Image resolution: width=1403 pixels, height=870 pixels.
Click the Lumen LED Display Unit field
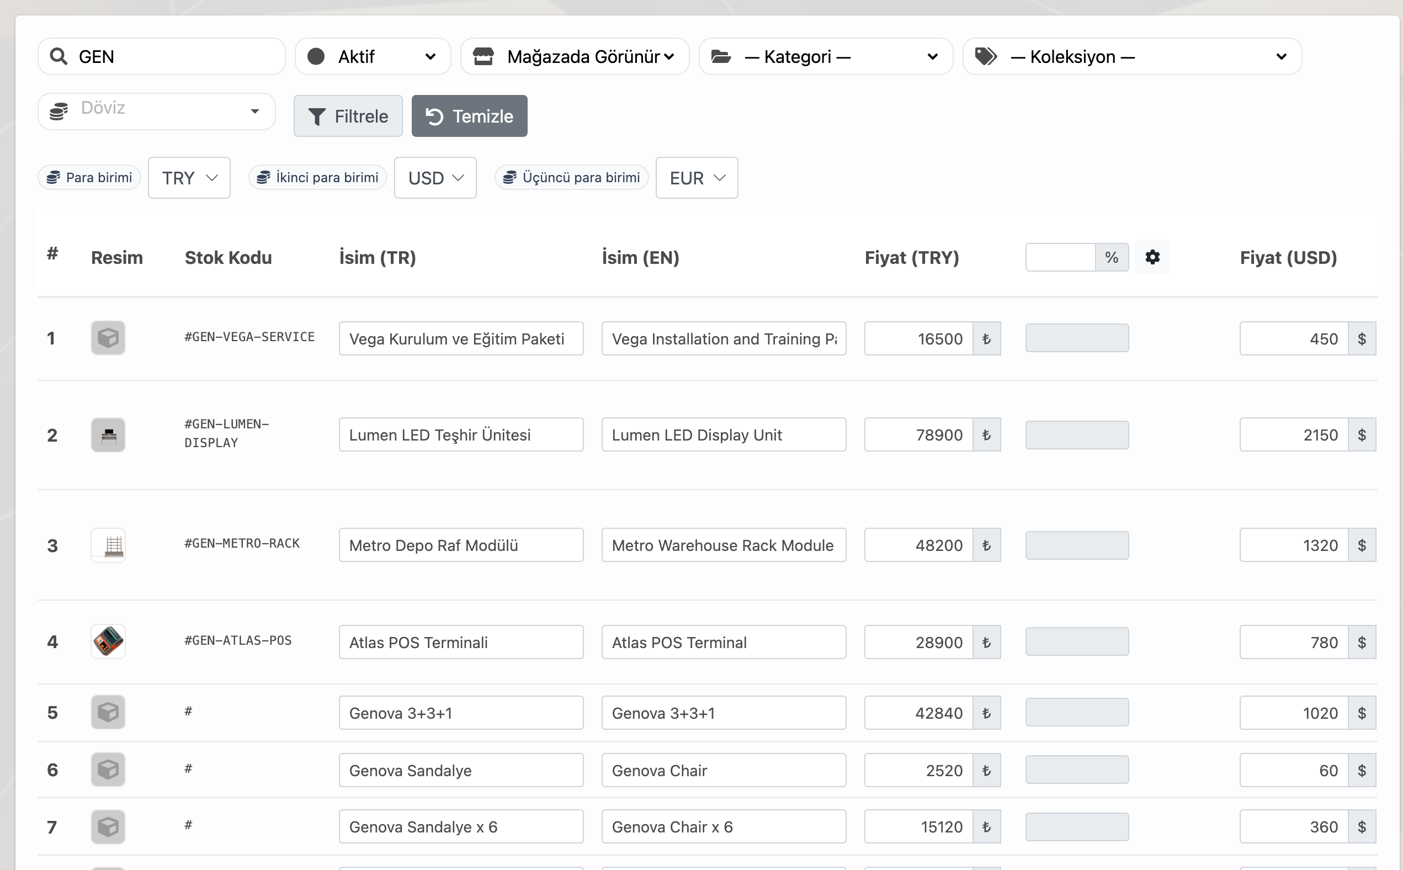pyautogui.click(x=724, y=434)
